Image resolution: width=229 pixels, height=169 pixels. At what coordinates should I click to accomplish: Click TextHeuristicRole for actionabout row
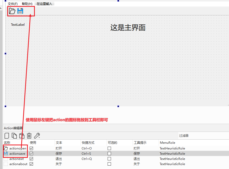172,164
